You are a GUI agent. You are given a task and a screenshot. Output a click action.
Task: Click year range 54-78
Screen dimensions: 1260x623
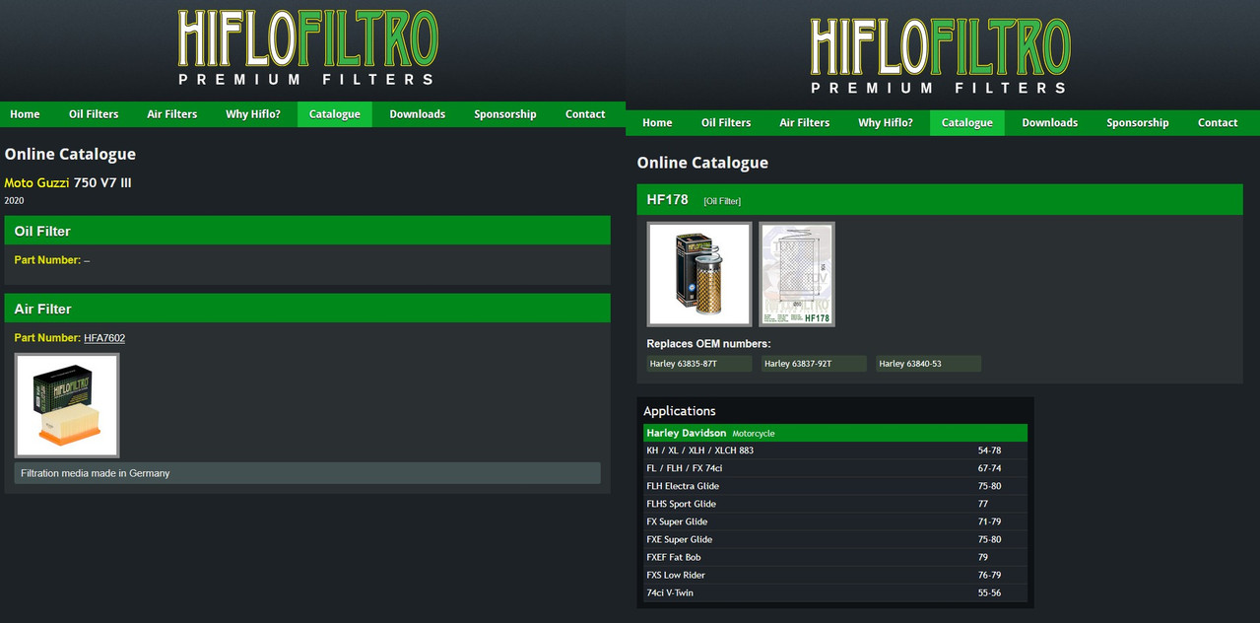click(x=989, y=450)
